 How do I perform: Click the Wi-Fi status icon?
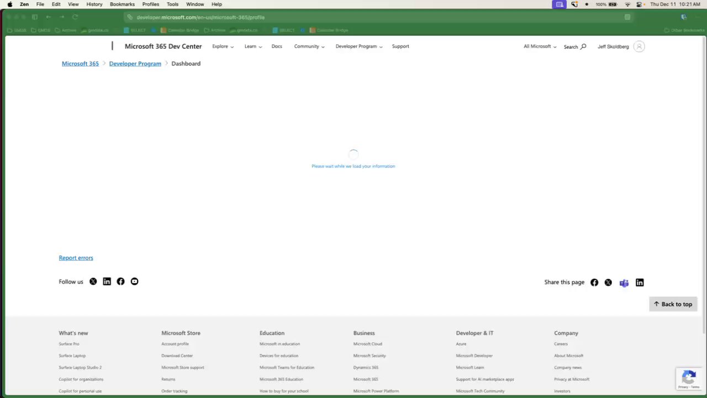(x=627, y=4)
